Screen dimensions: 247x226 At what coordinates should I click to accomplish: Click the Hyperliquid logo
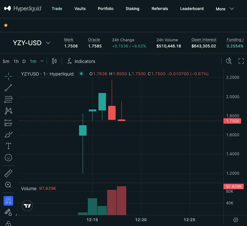23,8
